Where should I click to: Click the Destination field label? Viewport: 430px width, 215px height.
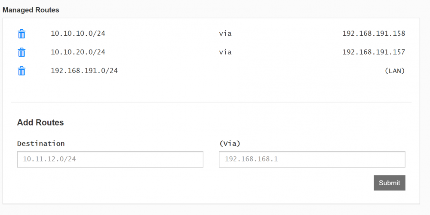[41, 143]
